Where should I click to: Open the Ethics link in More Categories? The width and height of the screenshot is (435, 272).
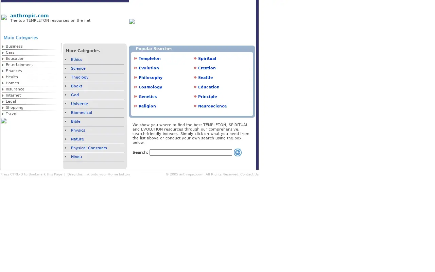coord(76,60)
